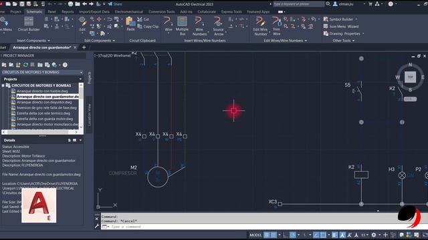This screenshot has width=428, height=240.
Task: Expand the Other Tools panel
Action: coord(344,41)
